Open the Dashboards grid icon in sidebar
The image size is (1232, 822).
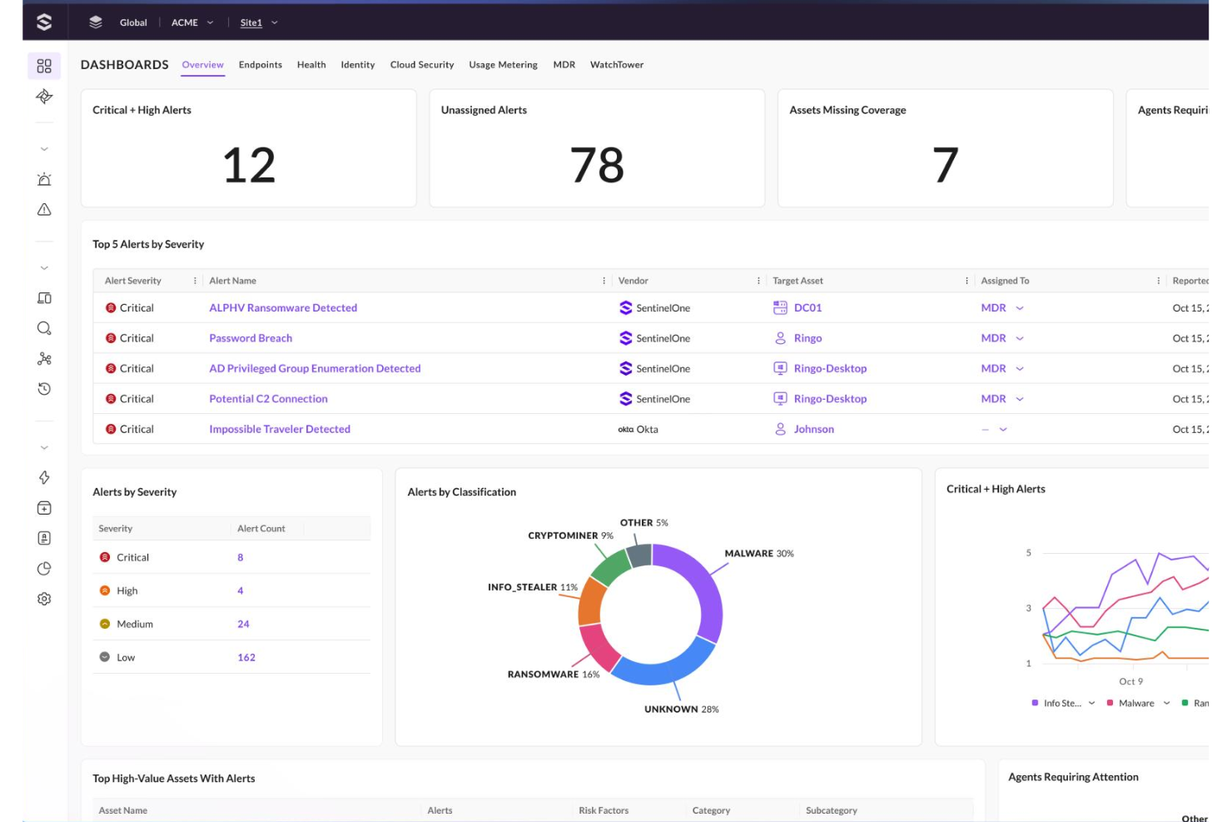pyautogui.click(x=44, y=65)
